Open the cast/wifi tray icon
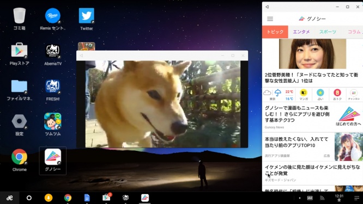The height and width of the screenshot is (204, 363). point(322,198)
